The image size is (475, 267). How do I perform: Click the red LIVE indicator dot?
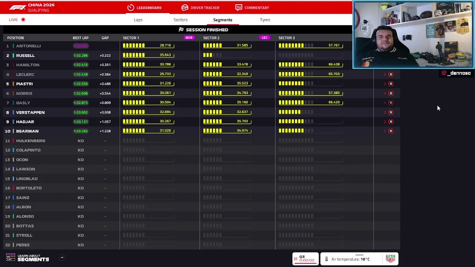click(x=23, y=20)
